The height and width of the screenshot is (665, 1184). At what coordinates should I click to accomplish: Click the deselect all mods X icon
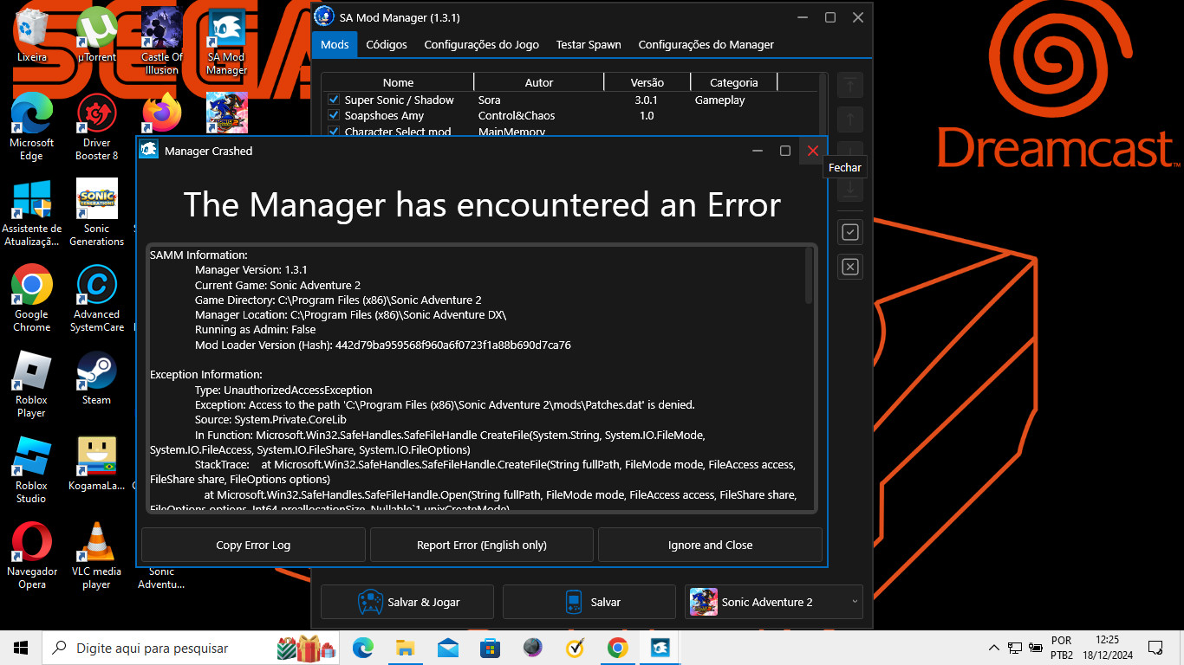pos(850,267)
